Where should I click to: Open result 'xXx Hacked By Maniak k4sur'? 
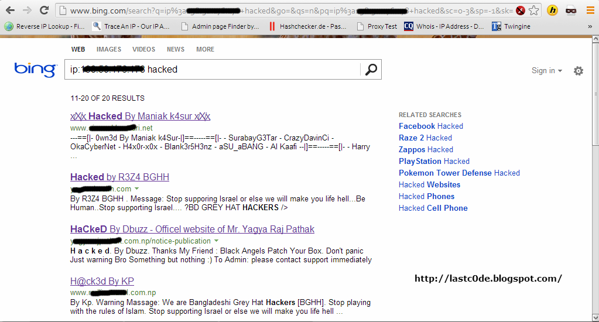point(140,116)
